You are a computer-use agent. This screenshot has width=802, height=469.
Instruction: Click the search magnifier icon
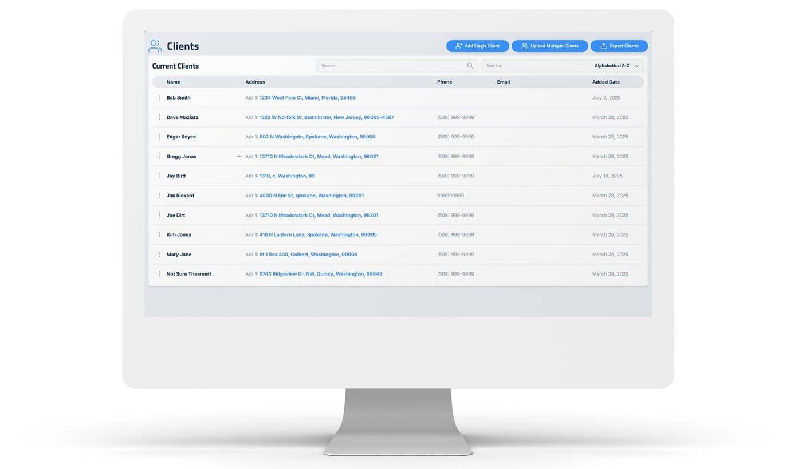(x=470, y=66)
